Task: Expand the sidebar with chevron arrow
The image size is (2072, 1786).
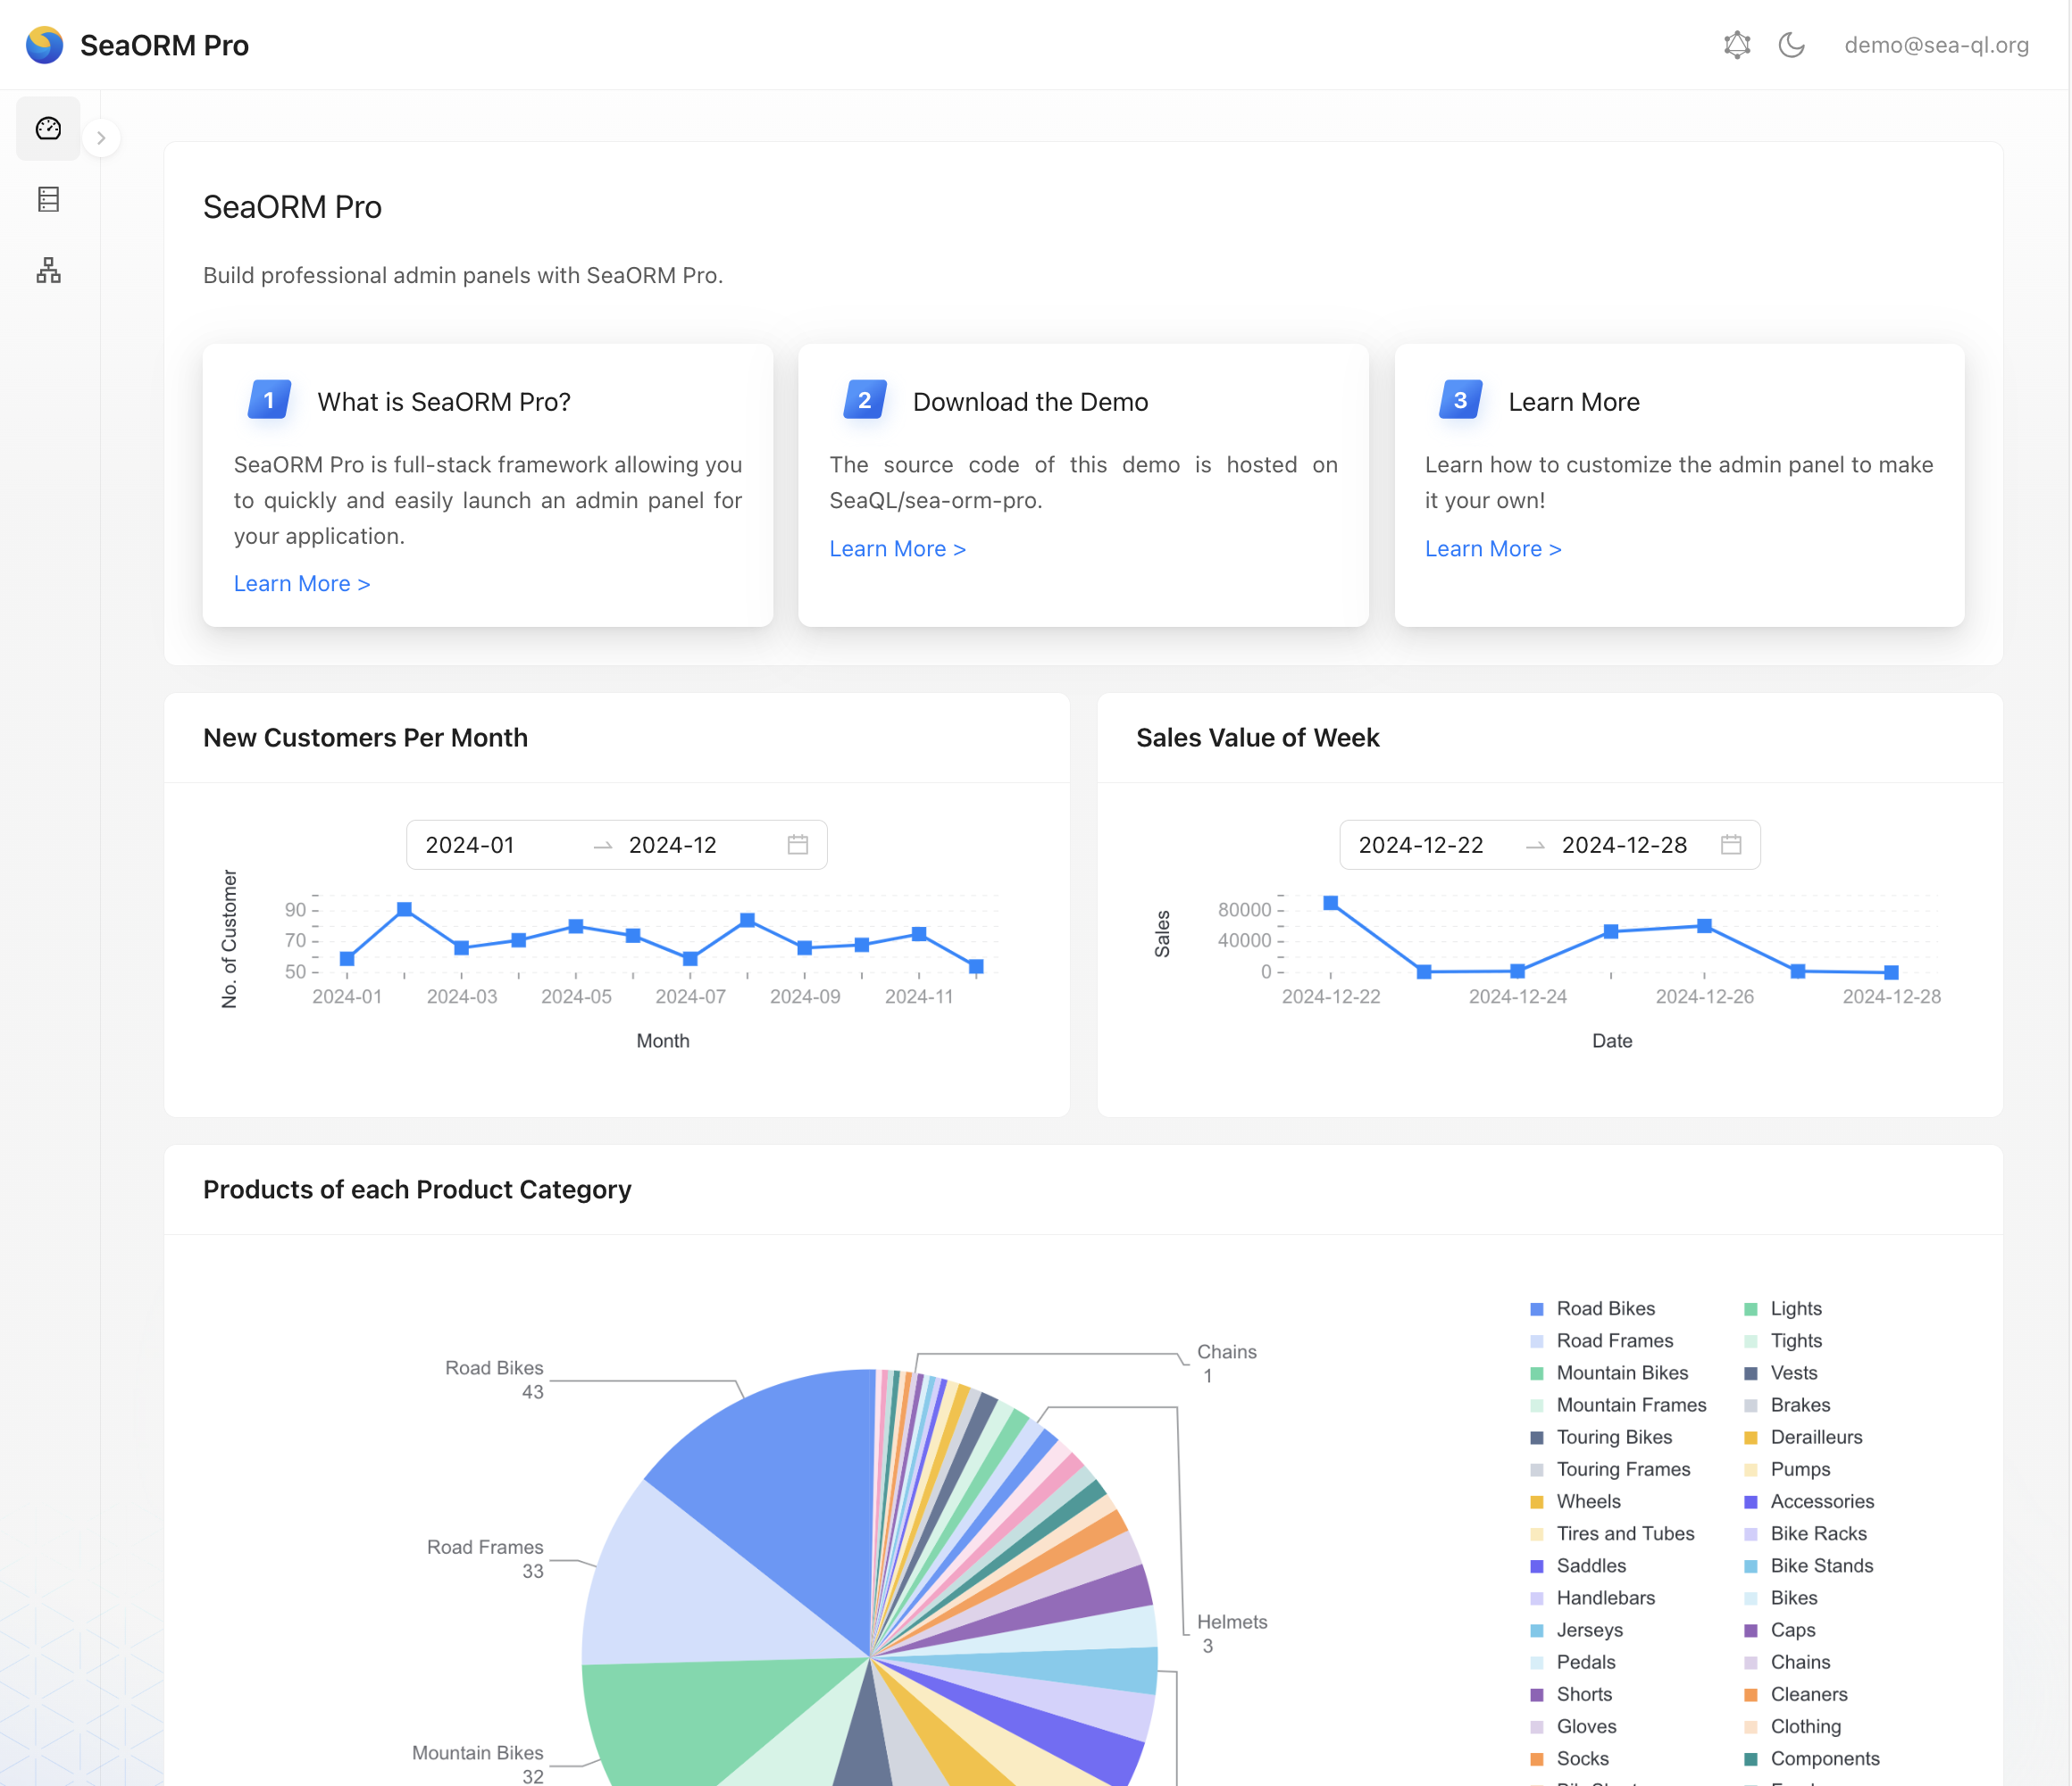Action: pos(101,138)
